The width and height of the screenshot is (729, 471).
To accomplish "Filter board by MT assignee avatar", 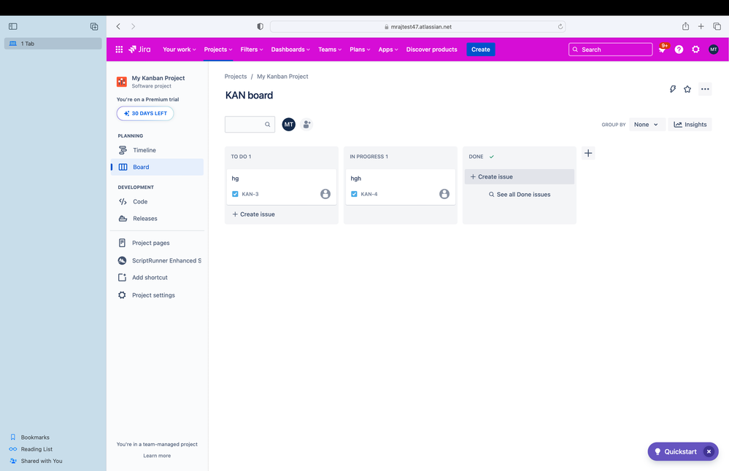I will (x=289, y=125).
